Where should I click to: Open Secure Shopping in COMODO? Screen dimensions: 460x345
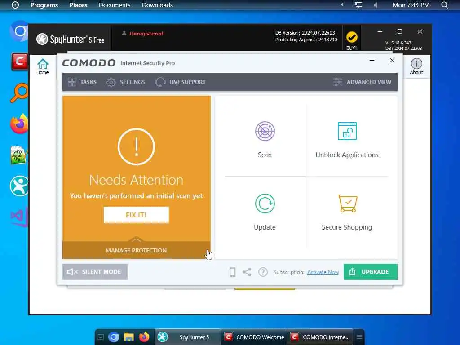(x=347, y=212)
